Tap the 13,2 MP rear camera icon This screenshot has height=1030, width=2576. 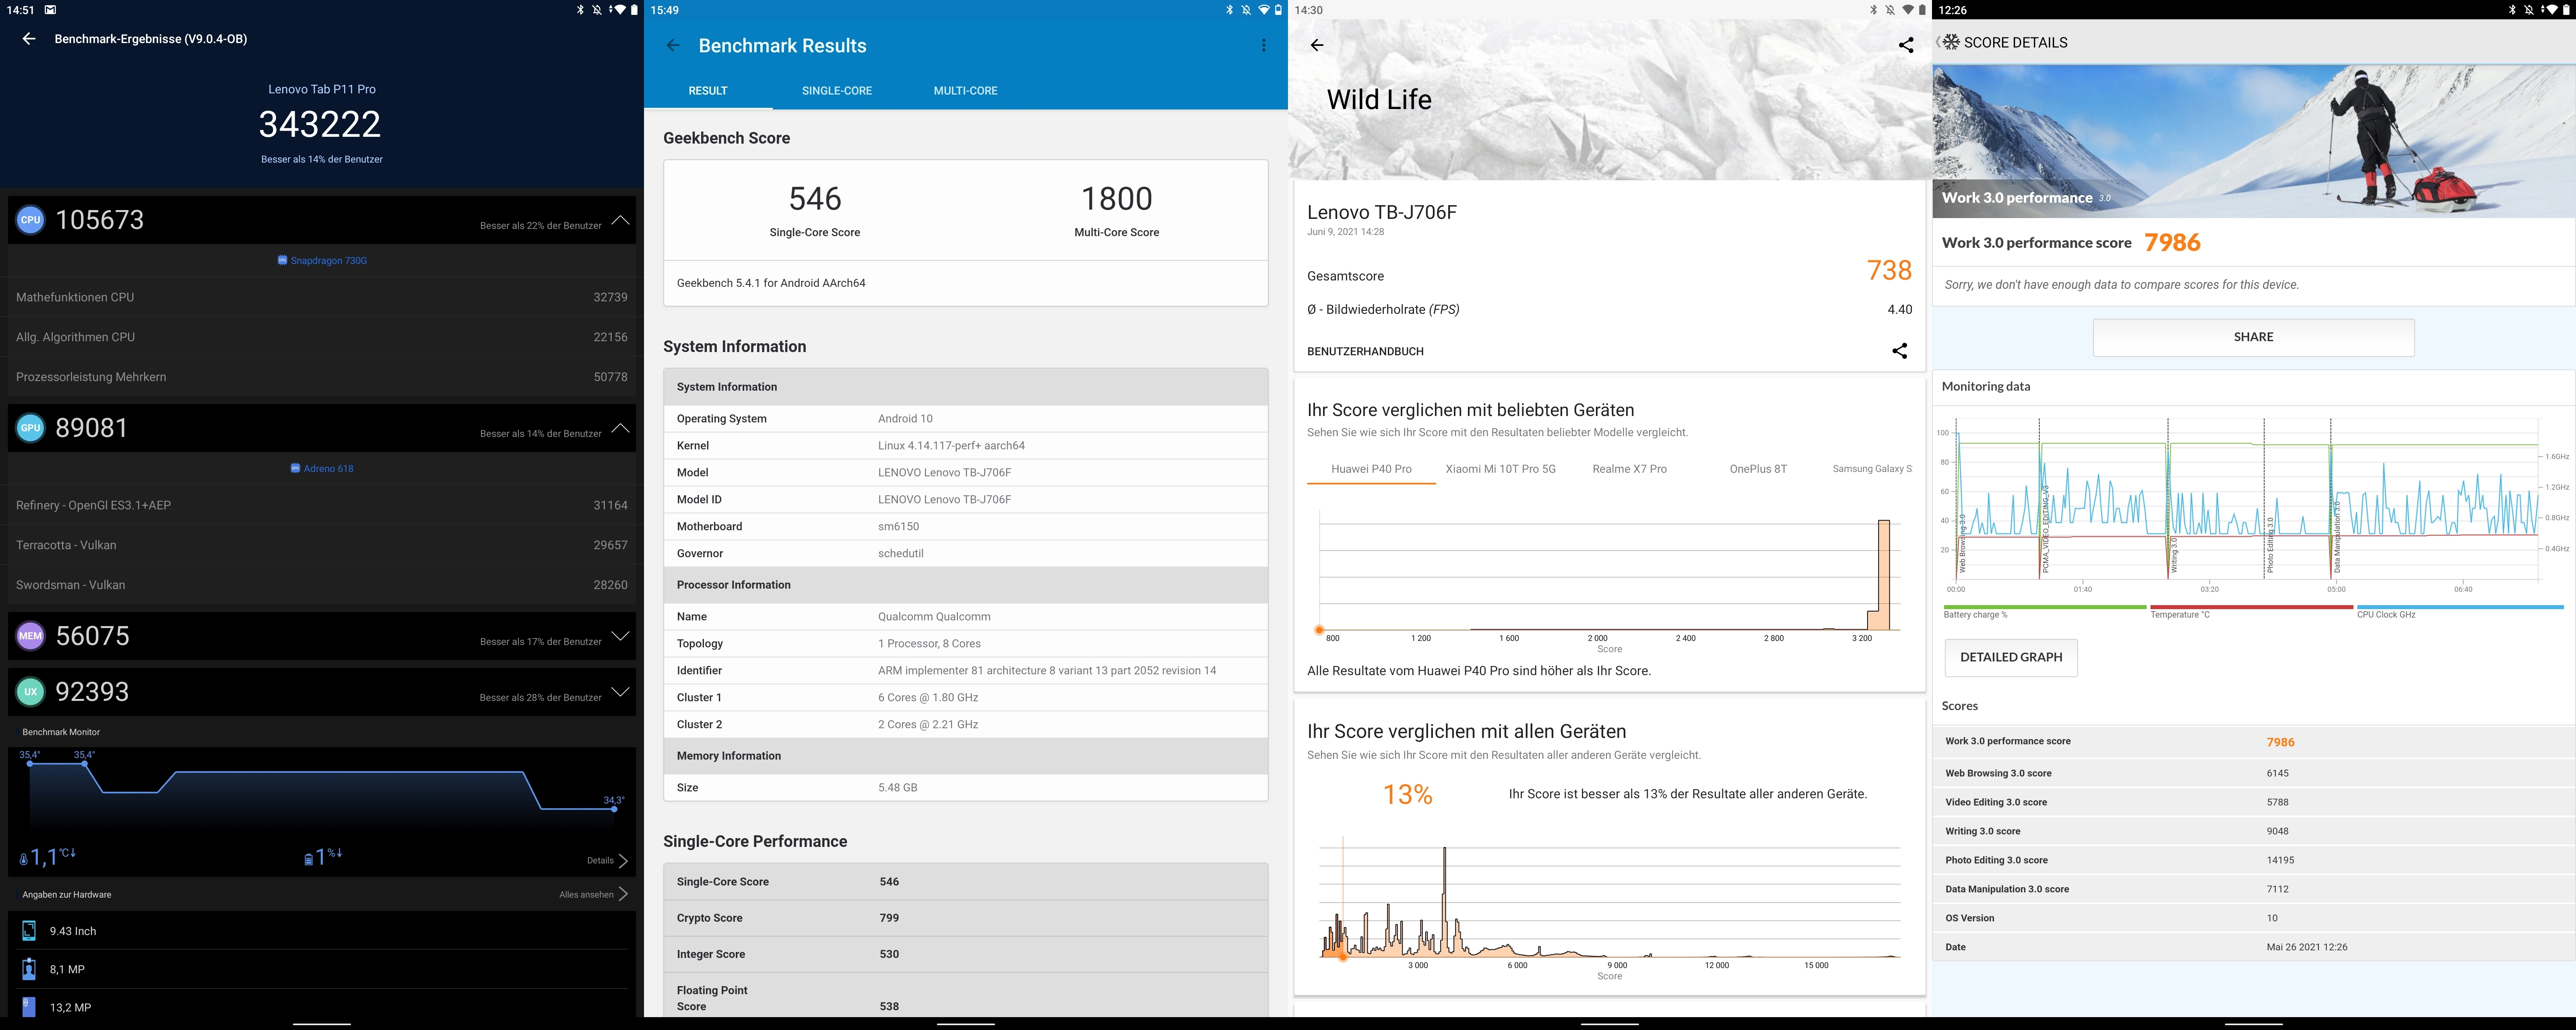tap(29, 1007)
